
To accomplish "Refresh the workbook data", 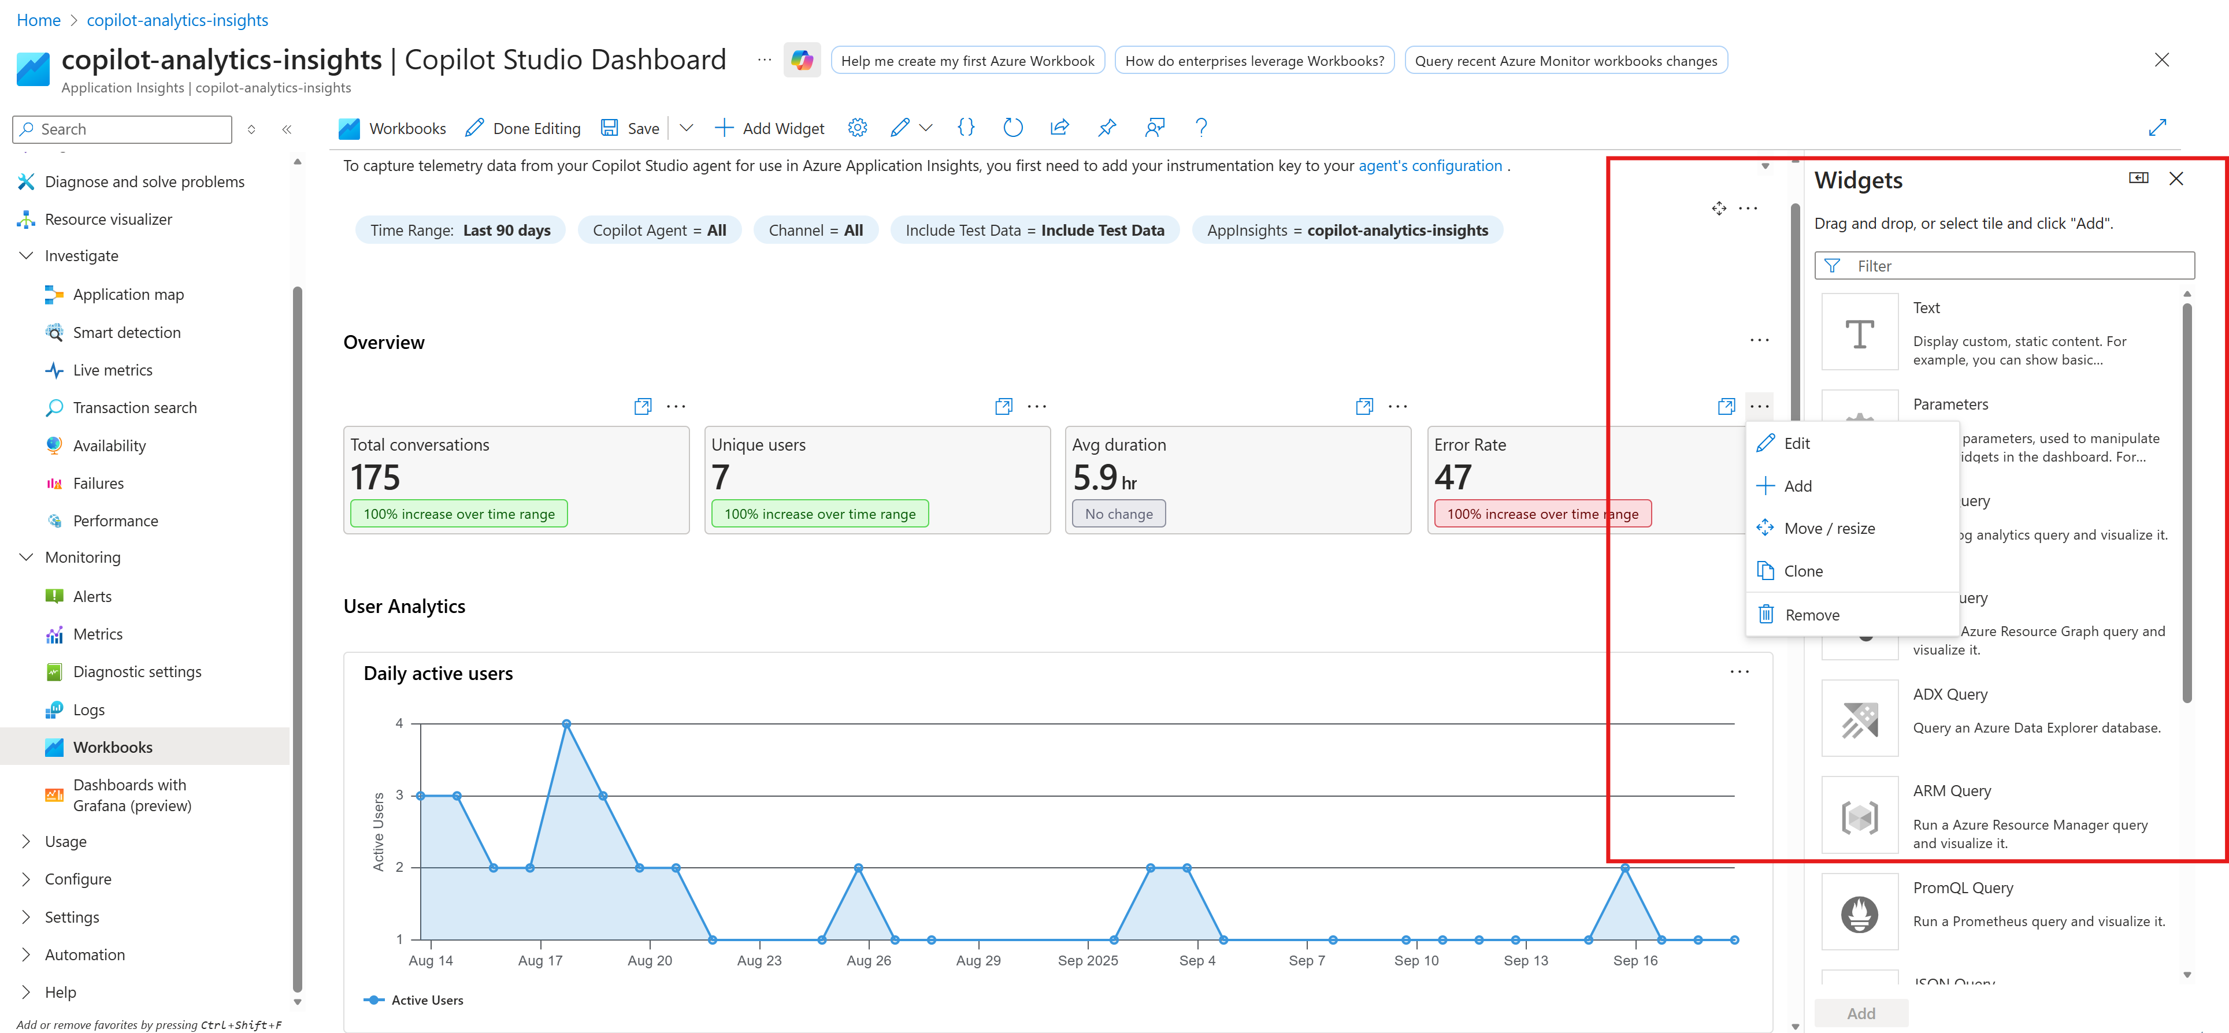I will click(x=1012, y=127).
